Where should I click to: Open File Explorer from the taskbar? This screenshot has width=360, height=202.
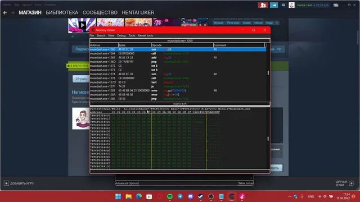(x=129, y=196)
